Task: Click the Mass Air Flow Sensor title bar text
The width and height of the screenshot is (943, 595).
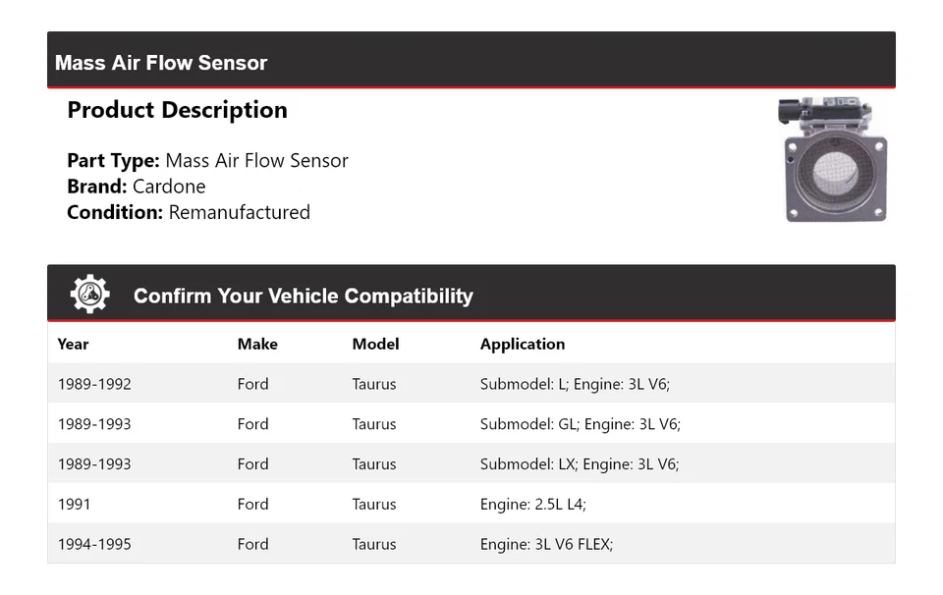Action: tap(161, 63)
